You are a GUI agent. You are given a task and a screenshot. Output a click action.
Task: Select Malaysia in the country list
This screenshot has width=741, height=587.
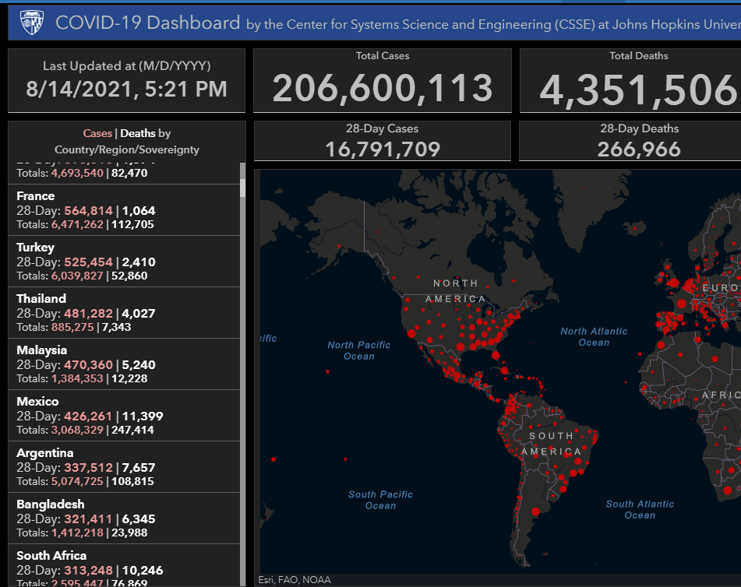(x=125, y=364)
